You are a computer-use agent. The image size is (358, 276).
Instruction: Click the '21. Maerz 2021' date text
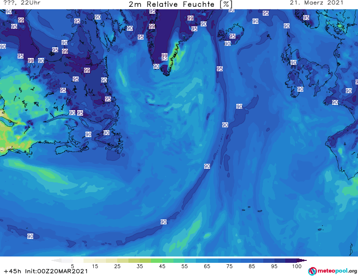[x=316, y=3]
